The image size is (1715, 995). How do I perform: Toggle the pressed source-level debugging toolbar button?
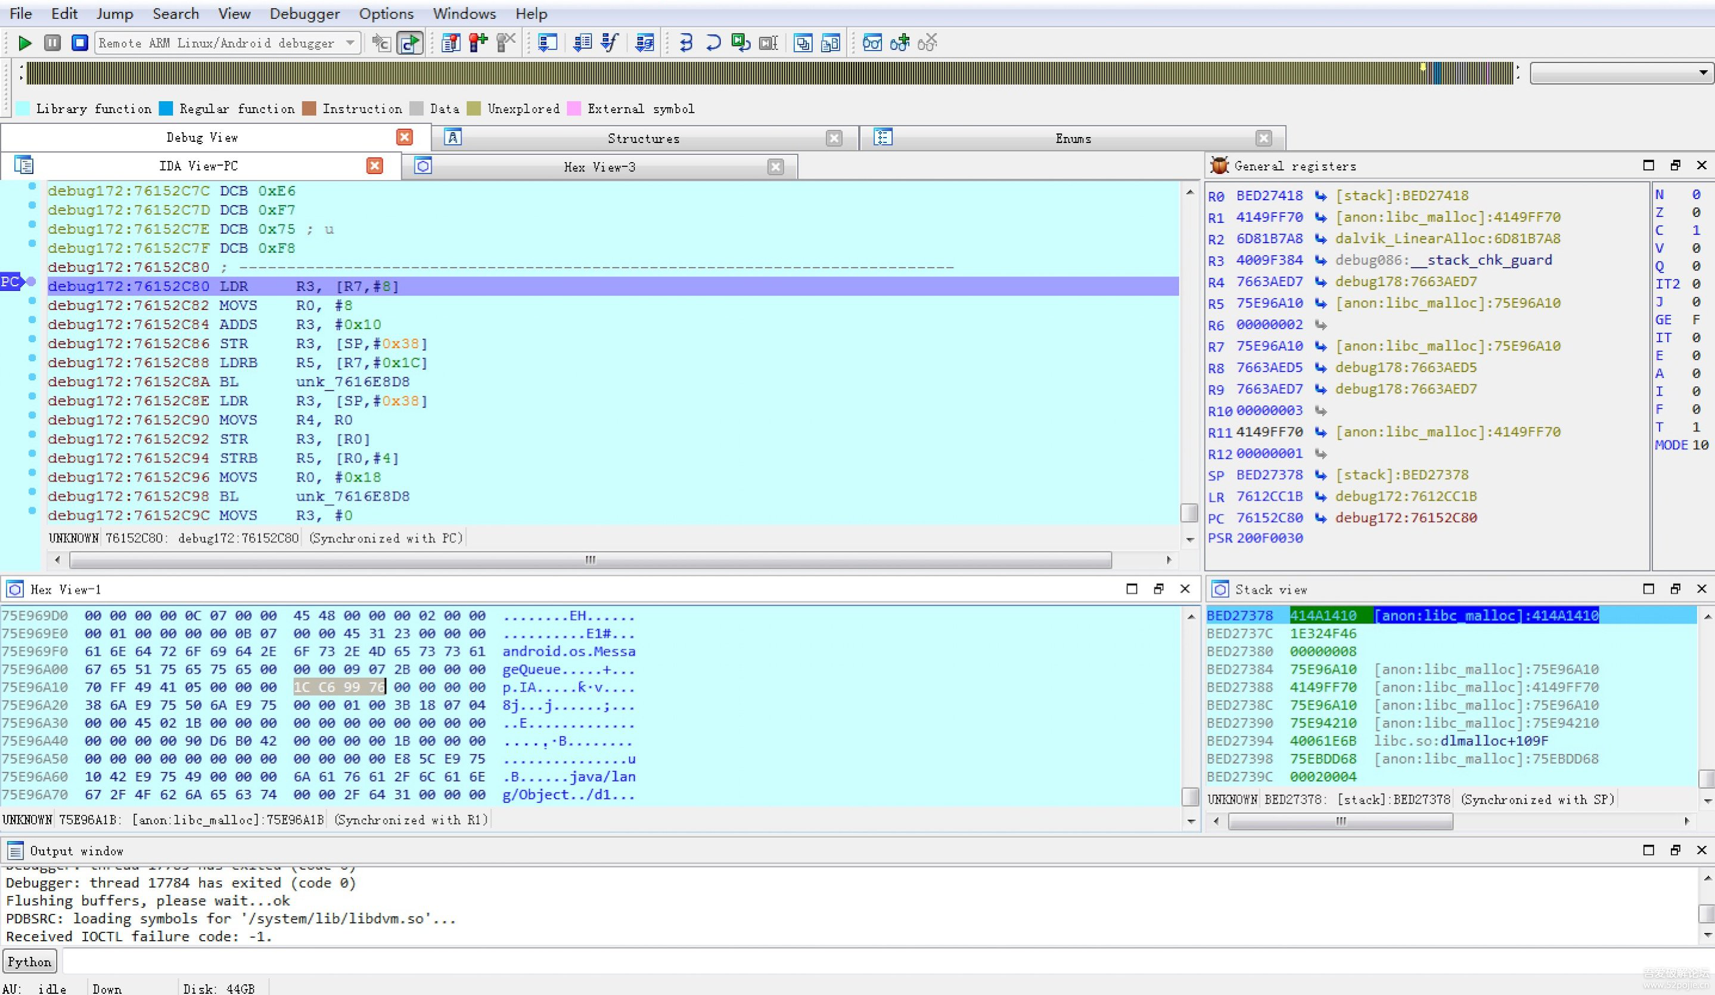[x=410, y=43]
